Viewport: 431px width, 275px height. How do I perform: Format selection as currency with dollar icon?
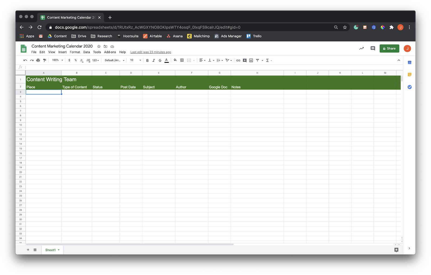click(x=69, y=60)
